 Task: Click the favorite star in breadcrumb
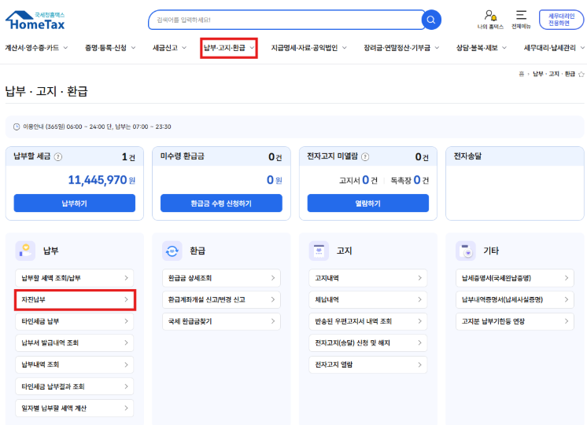tap(581, 74)
